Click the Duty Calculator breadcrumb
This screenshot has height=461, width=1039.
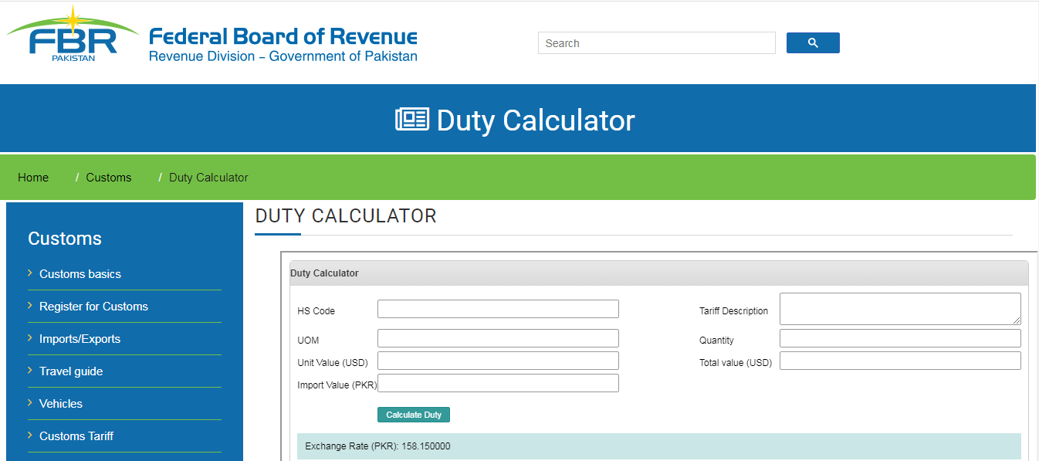coord(208,178)
